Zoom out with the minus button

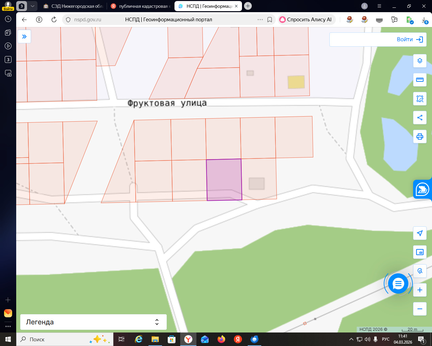tap(420, 309)
